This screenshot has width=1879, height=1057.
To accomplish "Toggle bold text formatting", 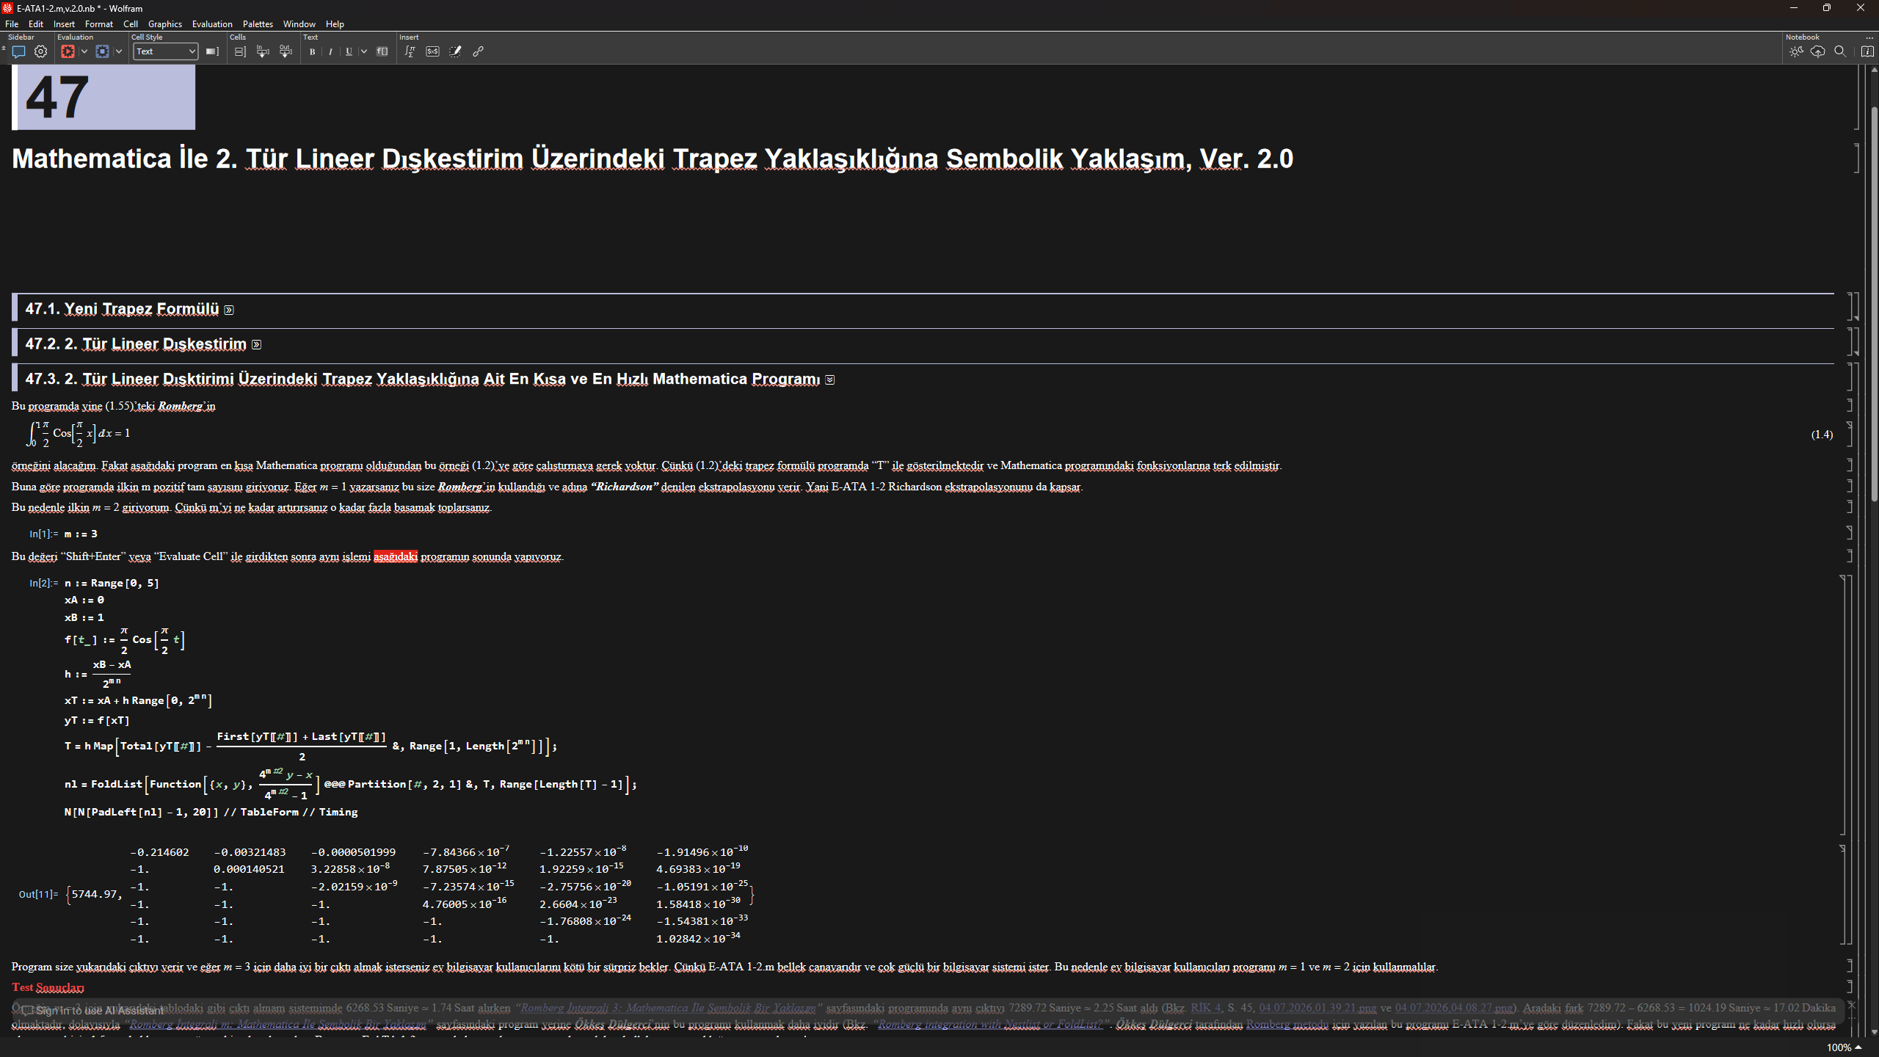I will point(313,51).
